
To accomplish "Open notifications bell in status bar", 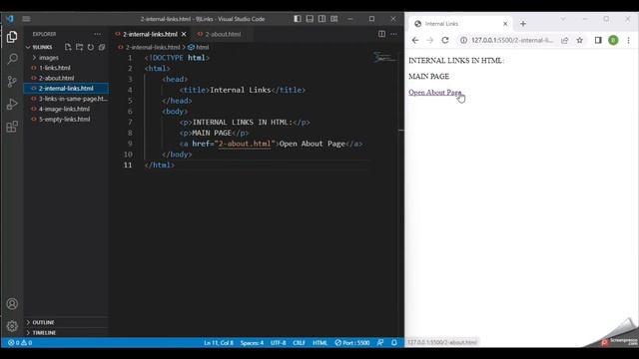I will [394, 343].
